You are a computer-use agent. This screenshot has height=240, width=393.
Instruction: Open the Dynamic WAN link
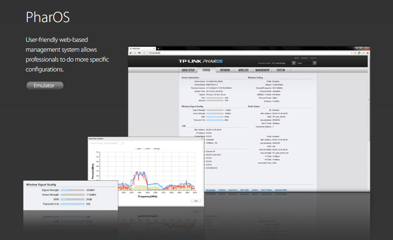[x=281, y=190]
